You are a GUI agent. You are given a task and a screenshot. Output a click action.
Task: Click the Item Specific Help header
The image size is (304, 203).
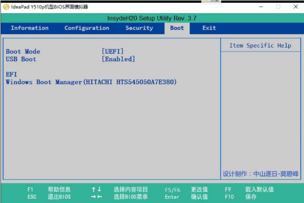pos(261,45)
